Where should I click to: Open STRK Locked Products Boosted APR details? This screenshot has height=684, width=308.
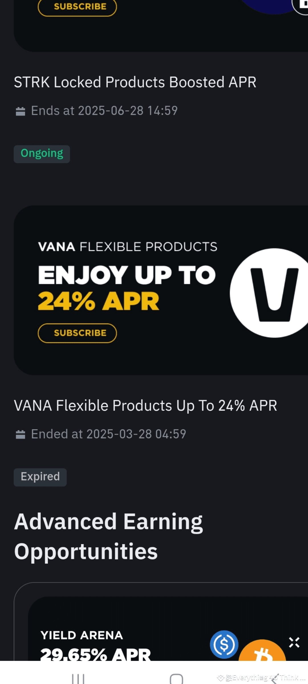tap(135, 82)
